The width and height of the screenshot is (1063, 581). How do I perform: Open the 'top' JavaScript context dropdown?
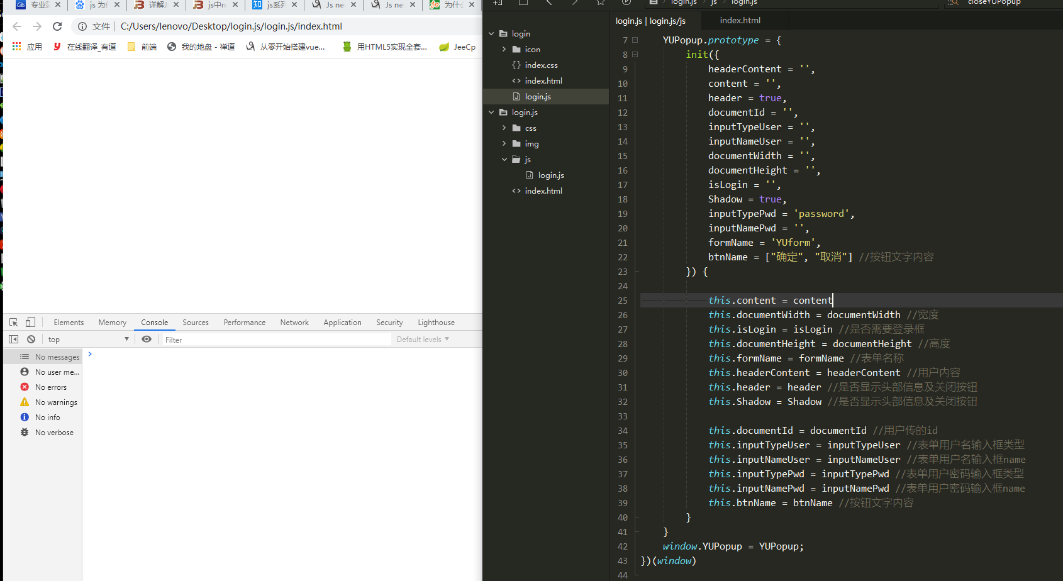[x=88, y=340]
